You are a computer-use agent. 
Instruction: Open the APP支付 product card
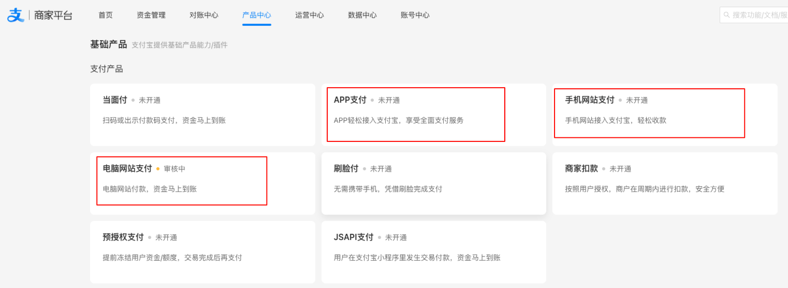(434, 115)
